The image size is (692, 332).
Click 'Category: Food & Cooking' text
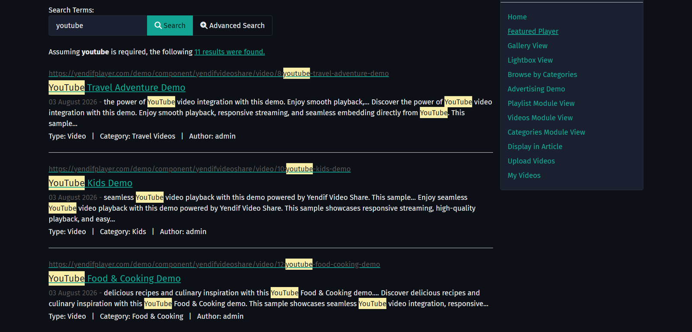click(141, 316)
